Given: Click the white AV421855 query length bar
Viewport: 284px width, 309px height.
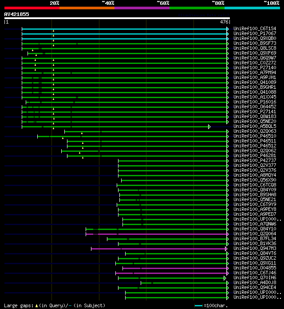Looking at the screenshot, I should 117,18.
